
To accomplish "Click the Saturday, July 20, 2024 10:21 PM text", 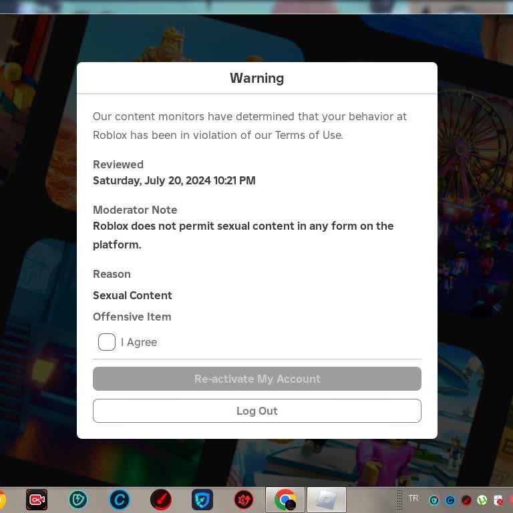I will point(174,180).
